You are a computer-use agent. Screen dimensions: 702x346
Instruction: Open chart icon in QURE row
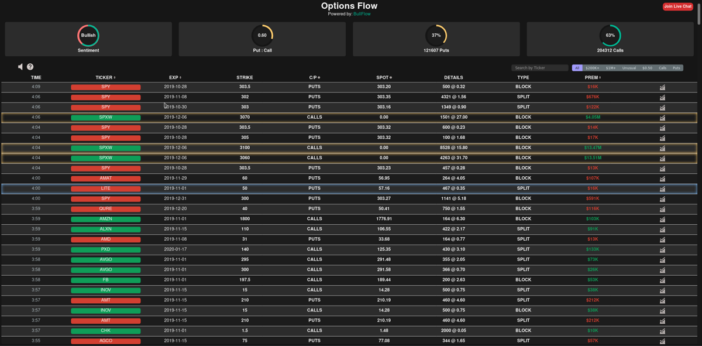point(662,209)
